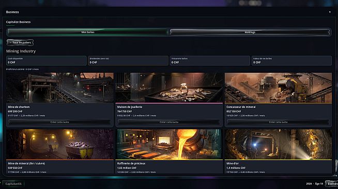
Task: Click the 764'750 CHF price
Action: [x=125, y=112]
